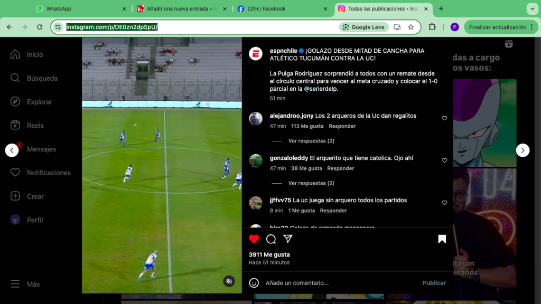Expand replies under gonzaloleddy's comment
The width and height of the screenshot is (541, 304).
point(311,183)
